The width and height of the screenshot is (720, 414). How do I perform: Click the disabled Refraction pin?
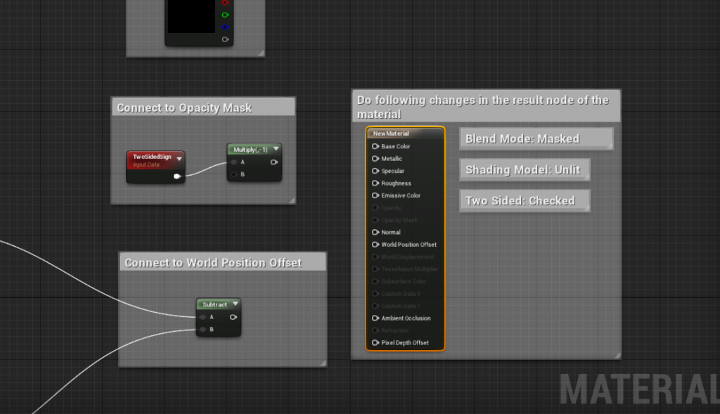375,330
